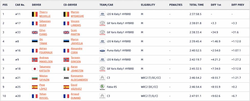250x101 pixels.
Task: Click the POS column header
Action: pyautogui.click(x=5, y=5)
